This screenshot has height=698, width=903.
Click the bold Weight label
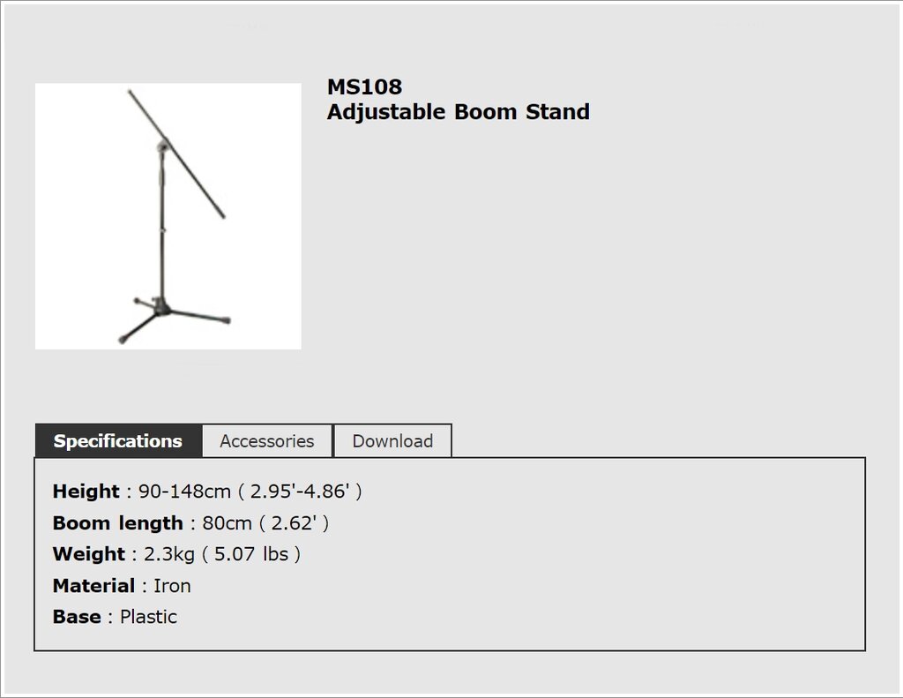(x=89, y=554)
